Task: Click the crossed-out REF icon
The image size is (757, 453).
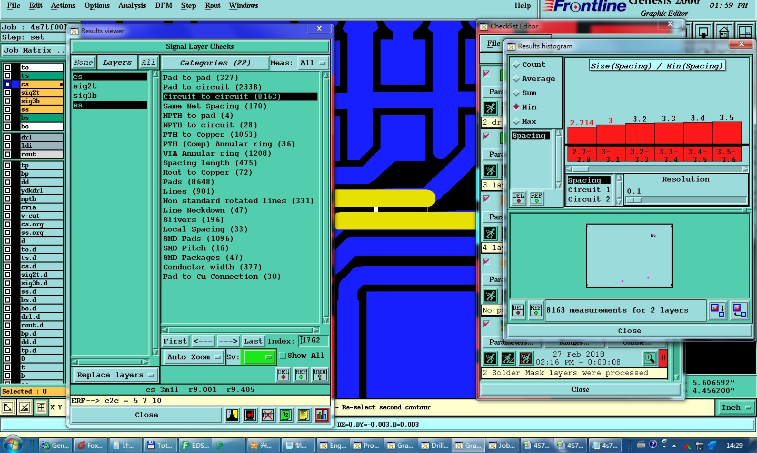Action: (268, 415)
